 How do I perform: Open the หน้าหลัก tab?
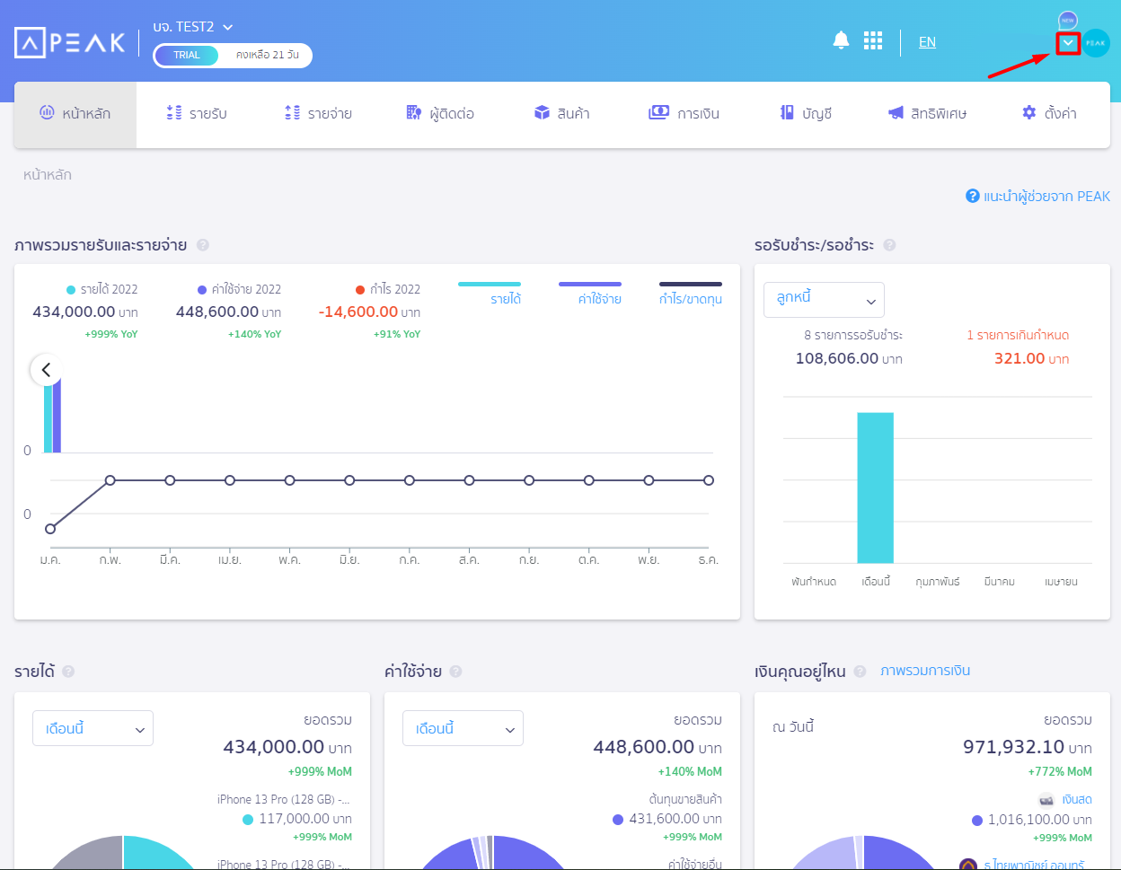coord(75,114)
